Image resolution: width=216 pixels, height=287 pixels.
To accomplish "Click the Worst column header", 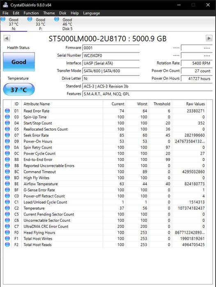I will click(x=137, y=104).
